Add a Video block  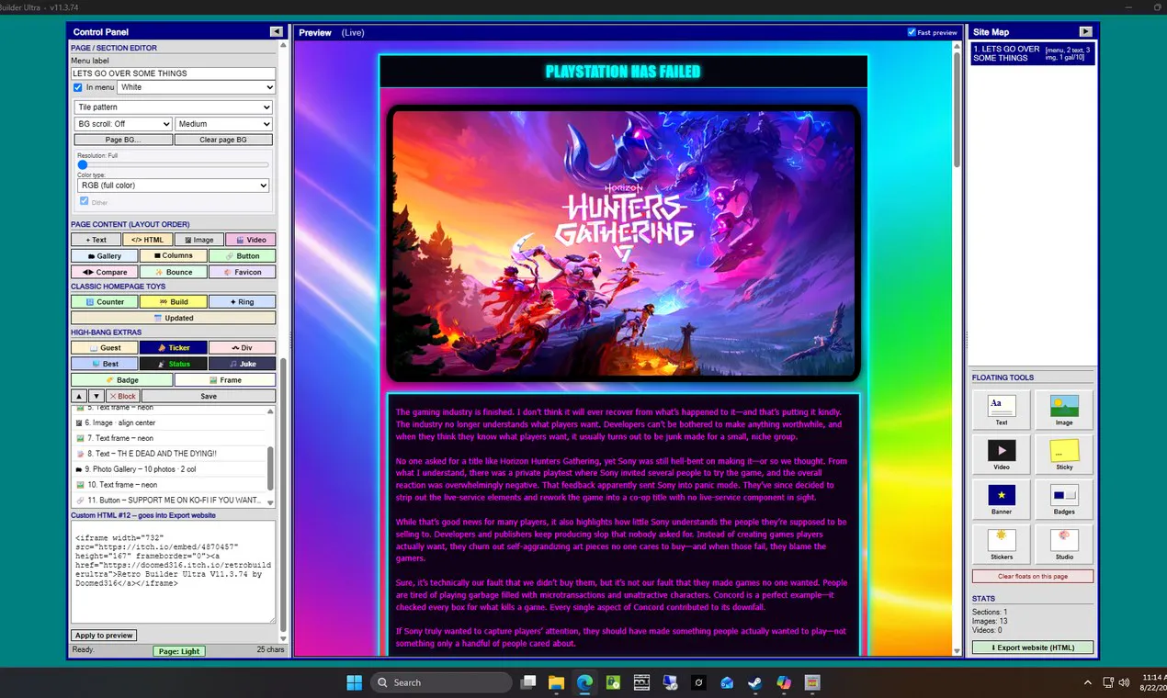(251, 240)
